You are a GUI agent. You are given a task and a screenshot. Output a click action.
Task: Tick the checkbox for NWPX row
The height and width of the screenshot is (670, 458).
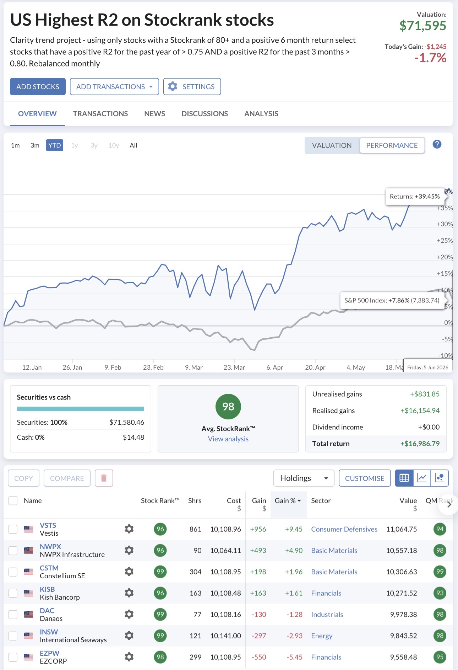pyautogui.click(x=13, y=551)
